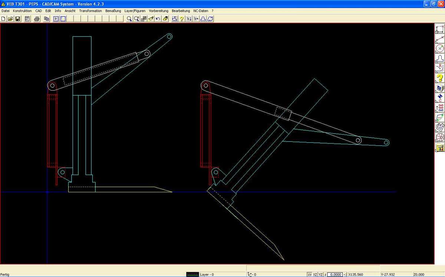Switch to the XZ plane button
Image resolution: width=445 pixels, height=277 pixels.
[315, 275]
